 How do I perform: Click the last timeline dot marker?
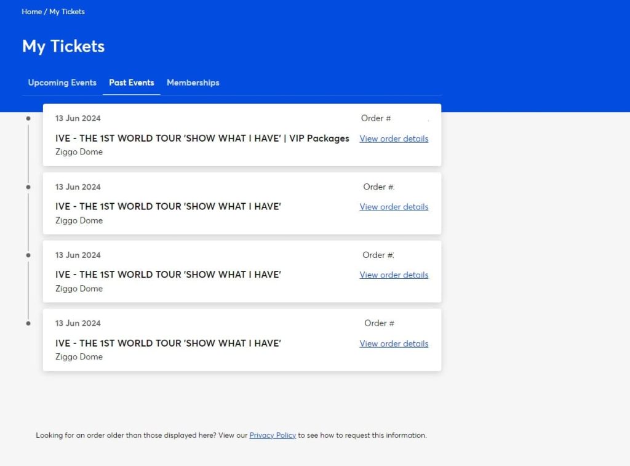pos(28,323)
